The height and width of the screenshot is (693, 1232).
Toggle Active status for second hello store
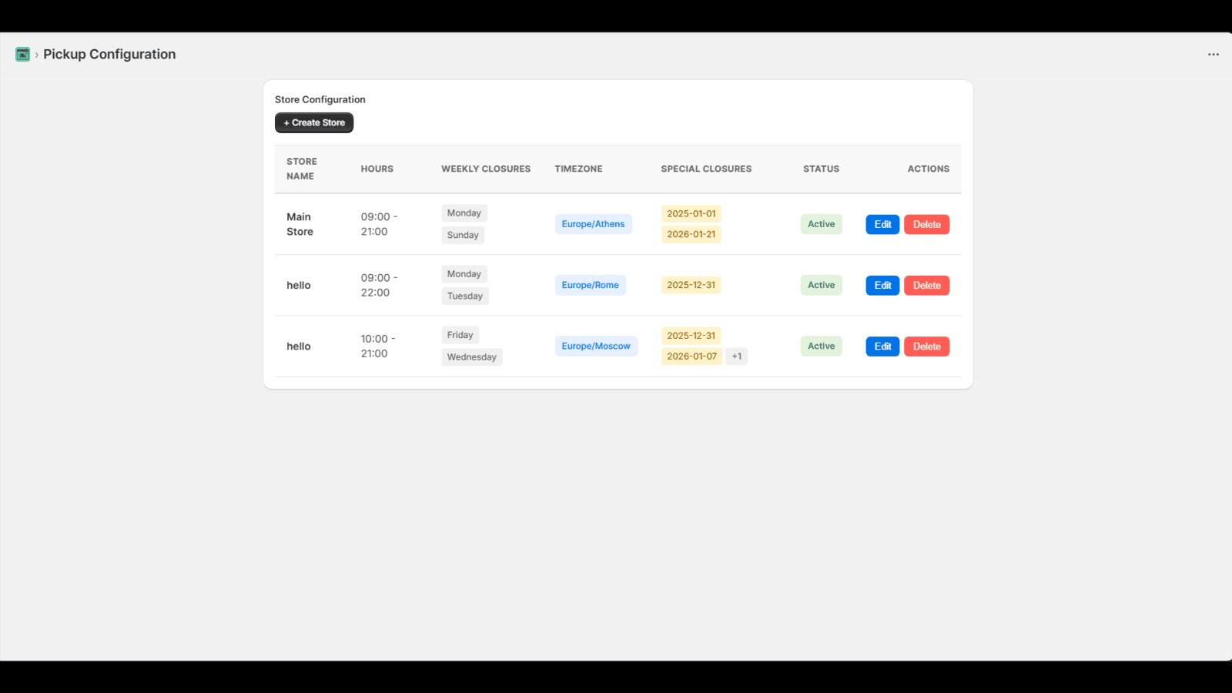[x=821, y=285]
